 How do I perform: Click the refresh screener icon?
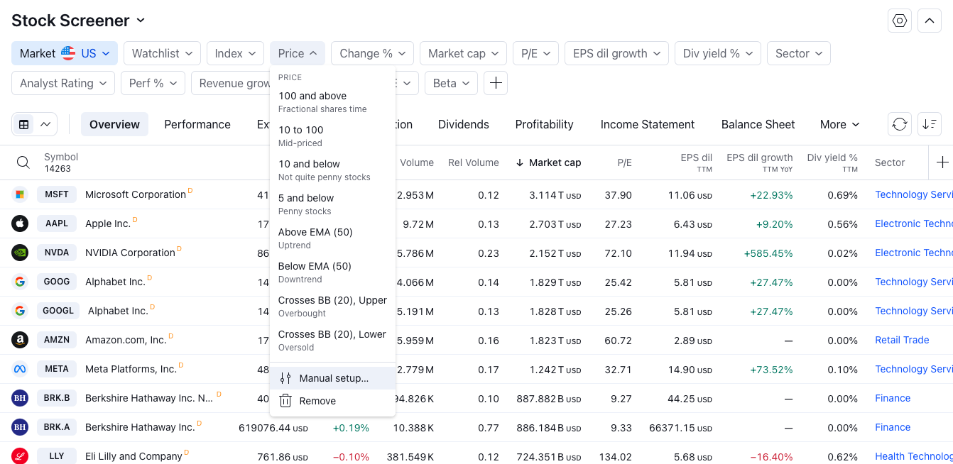click(900, 124)
